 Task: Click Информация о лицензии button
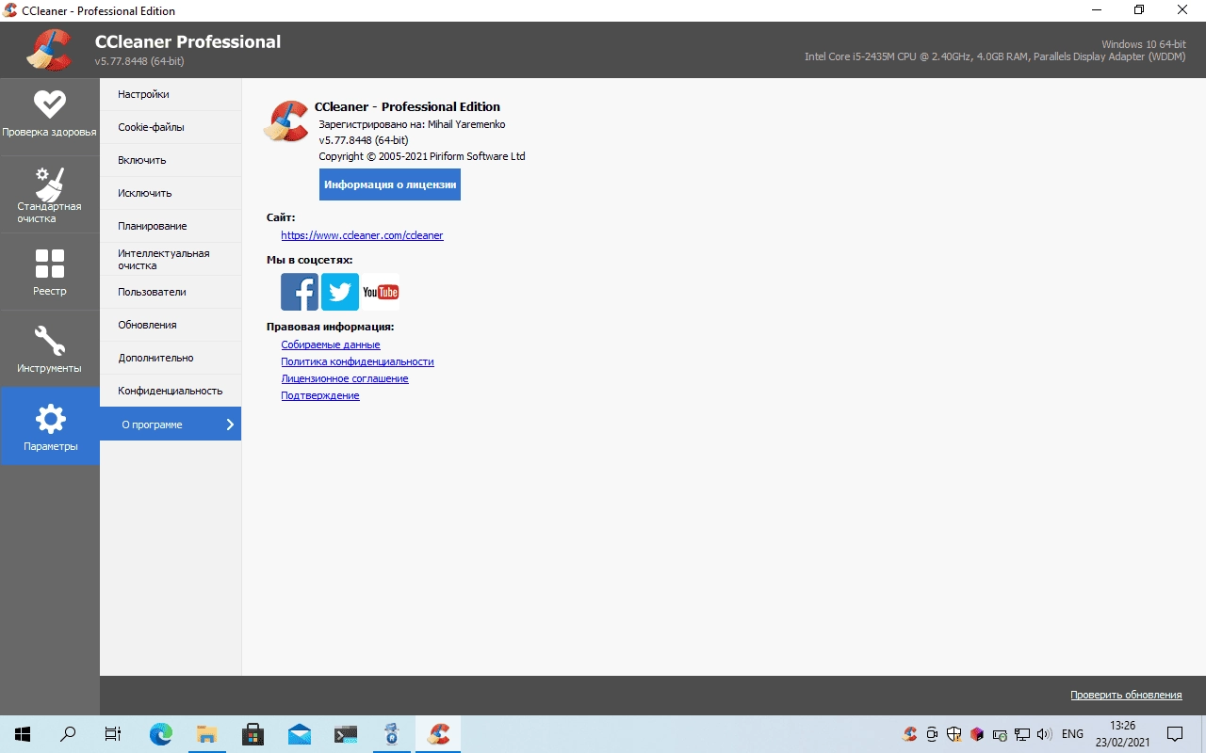point(390,184)
